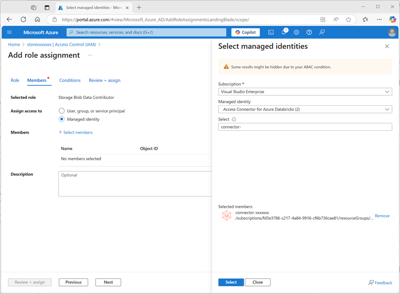
Task: Focus the Azure search resources box
Action: coord(146,32)
